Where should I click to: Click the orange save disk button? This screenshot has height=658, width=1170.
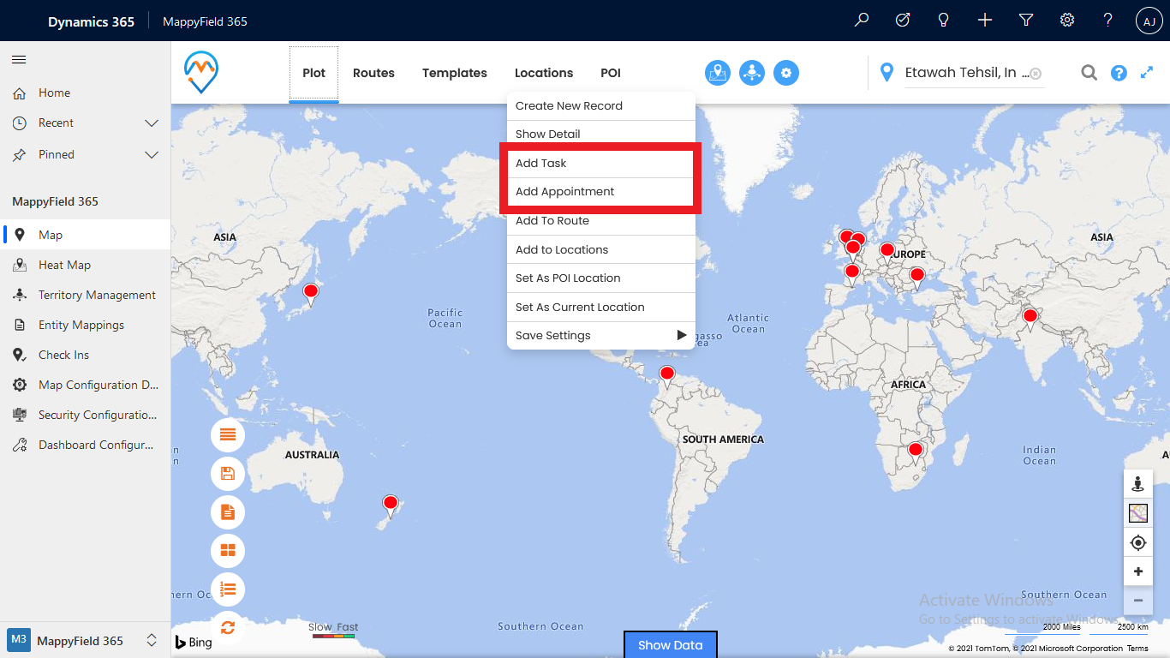tap(228, 473)
